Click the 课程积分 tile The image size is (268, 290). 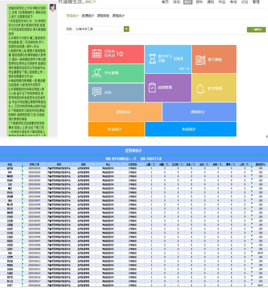[198, 112]
